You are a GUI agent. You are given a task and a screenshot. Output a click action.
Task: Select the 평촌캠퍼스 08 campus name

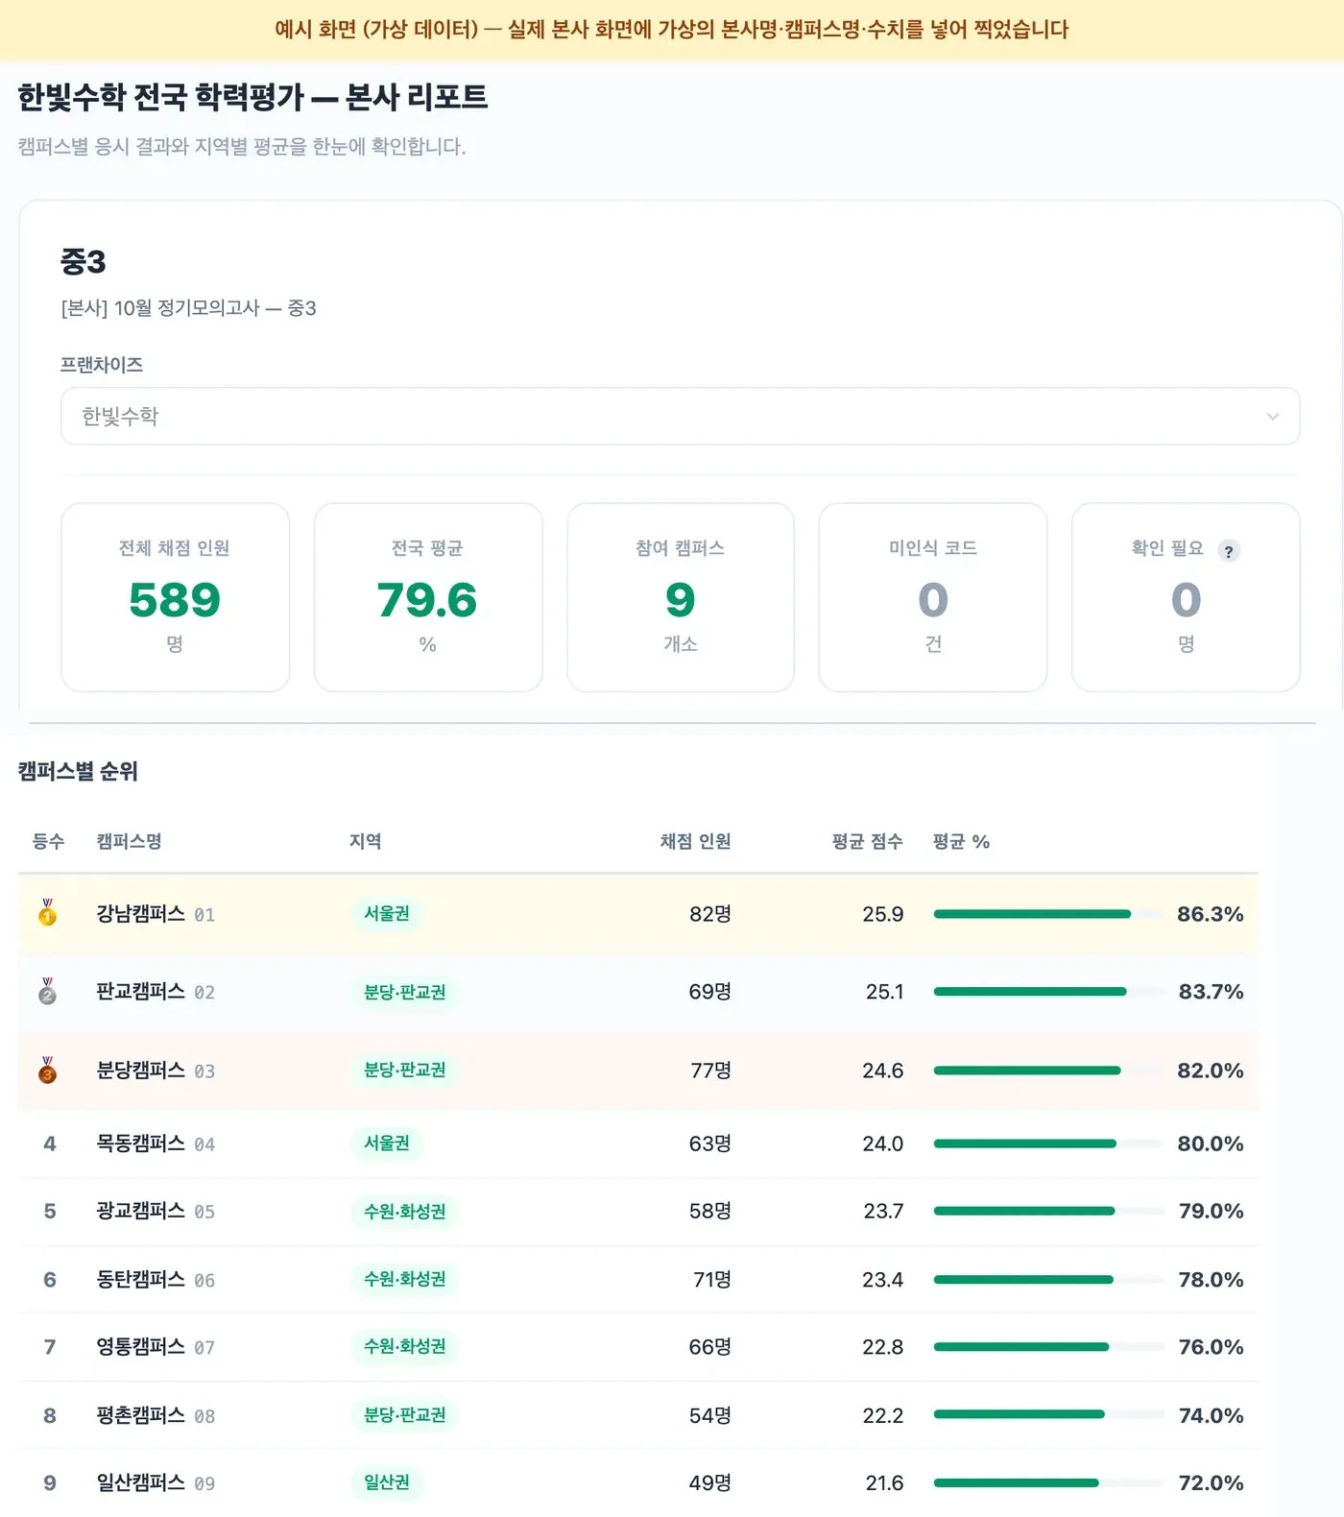point(156,1415)
